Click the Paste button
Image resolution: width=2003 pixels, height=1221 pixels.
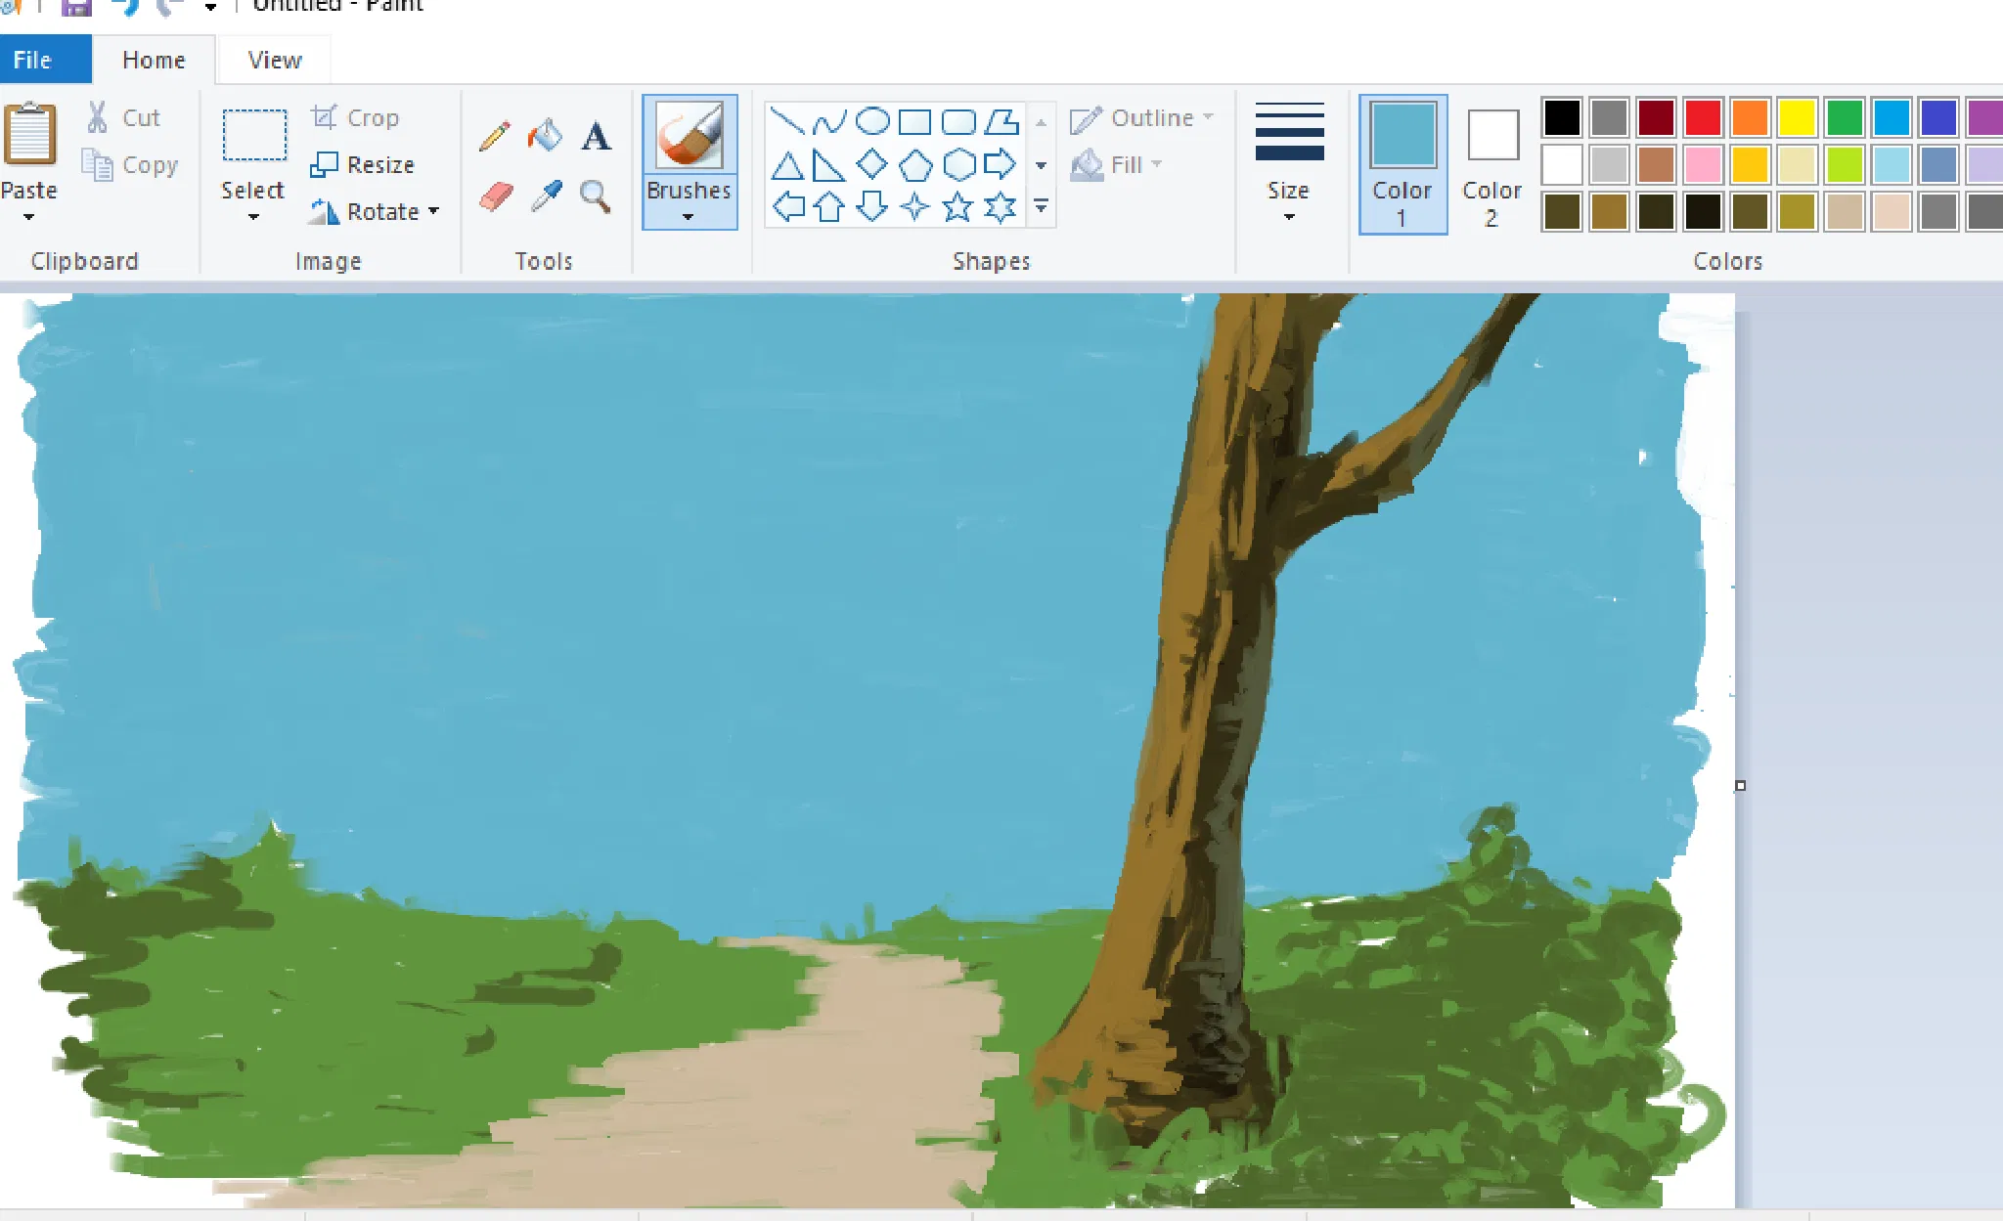point(29,137)
